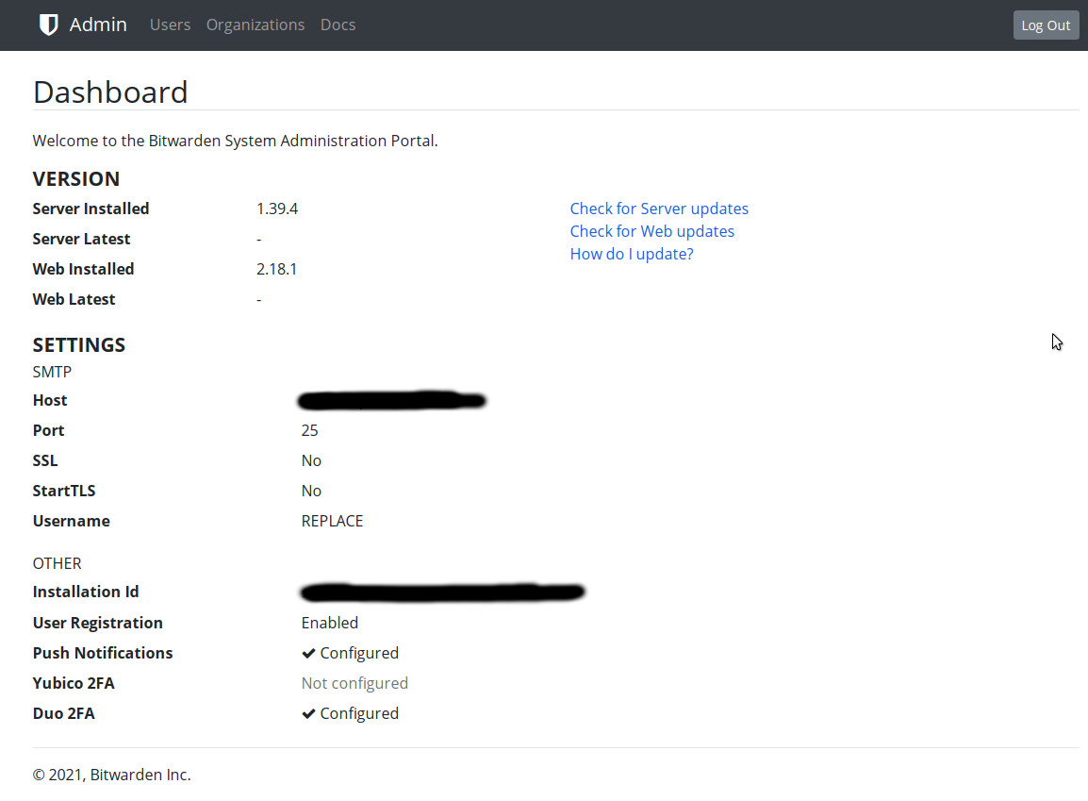Click the Log Out button
The width and height of the screenshot is (1088, 801).
click(x=1046, y=25)
